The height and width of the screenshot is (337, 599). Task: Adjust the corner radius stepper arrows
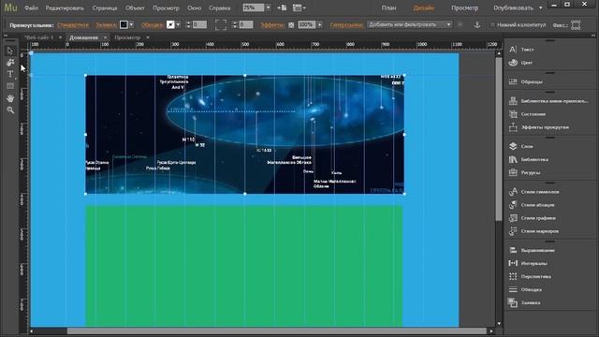point(235,25)
